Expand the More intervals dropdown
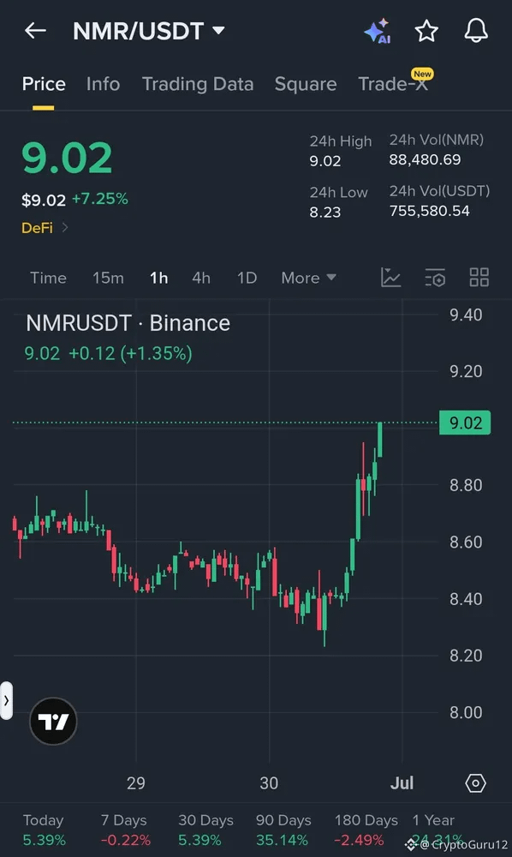The image size is (512, 857). pyautogui.click(x=308, y=279)
